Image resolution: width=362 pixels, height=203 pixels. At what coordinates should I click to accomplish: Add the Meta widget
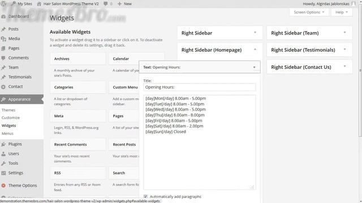pyautogui.click(x=78, y=116)
